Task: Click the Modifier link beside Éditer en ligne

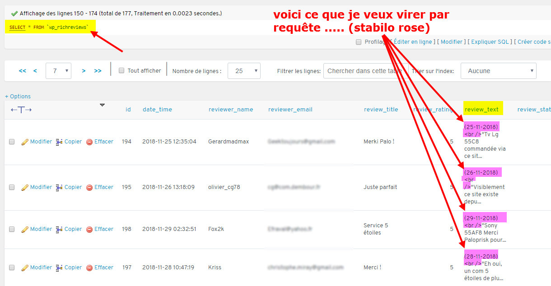Action: tap(452, 42)
